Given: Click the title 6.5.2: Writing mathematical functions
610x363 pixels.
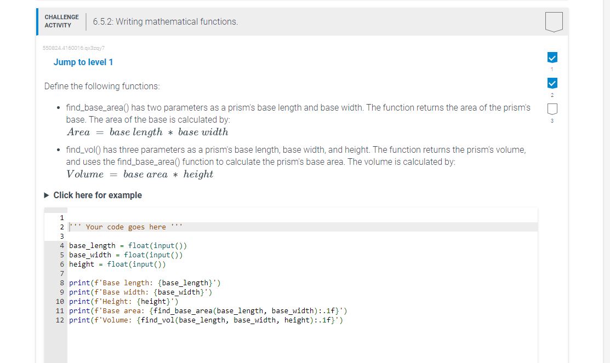Looking at the screenshot, I should tap(164, 21).
